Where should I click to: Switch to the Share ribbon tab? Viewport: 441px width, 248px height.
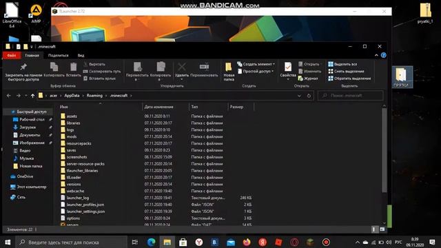coord(58,55)
